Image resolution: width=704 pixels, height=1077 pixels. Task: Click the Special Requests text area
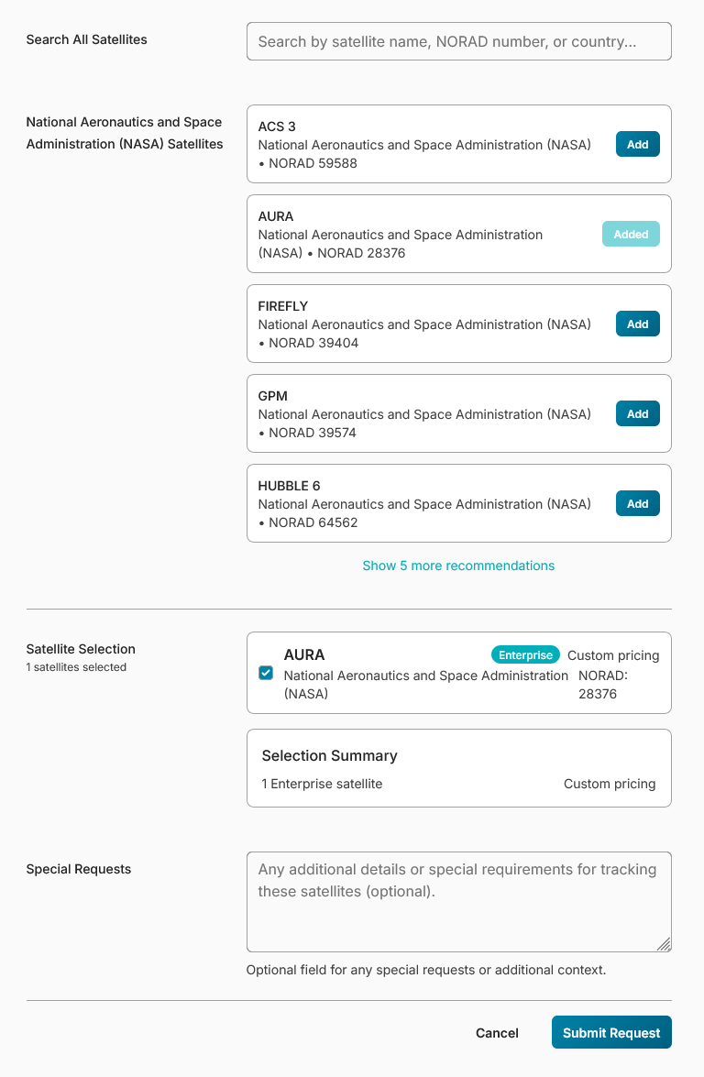coord(458,901)
